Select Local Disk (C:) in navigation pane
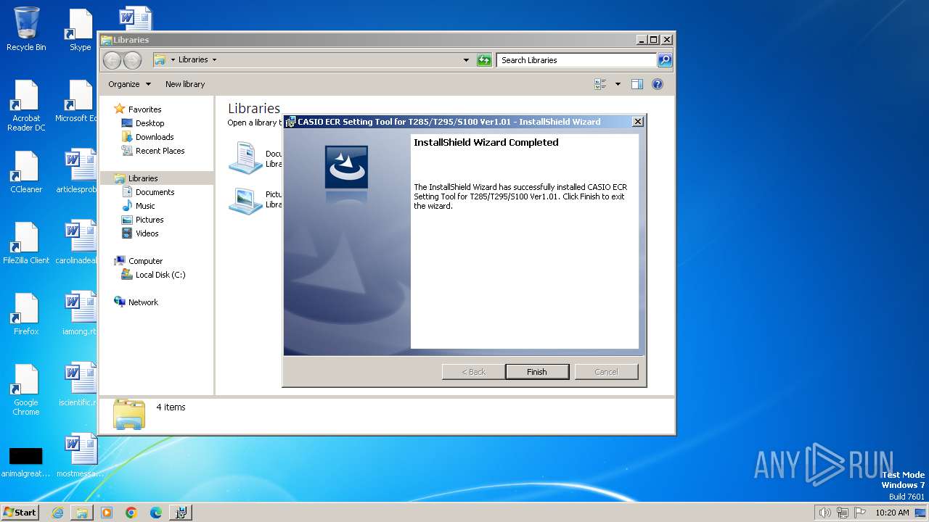929x522 pixels. pos(160,275)
